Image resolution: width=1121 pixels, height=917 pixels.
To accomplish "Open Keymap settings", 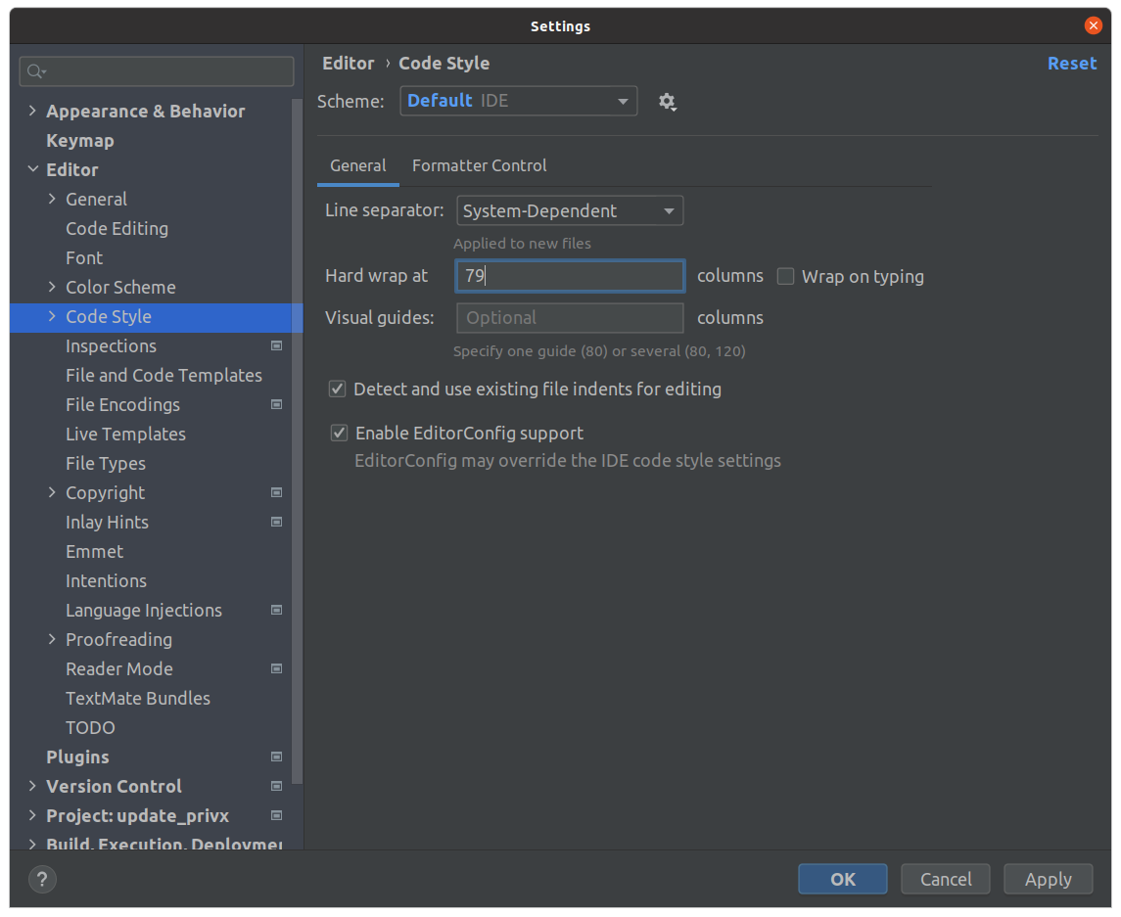I will pyautogui.click(x=80, y=141).
